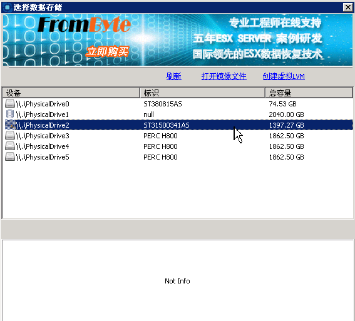Viewport: 355px width, 321px height.
Task: Click the PhysicalDrive1 database-style drive icon
Action: (x=10, y=115)
